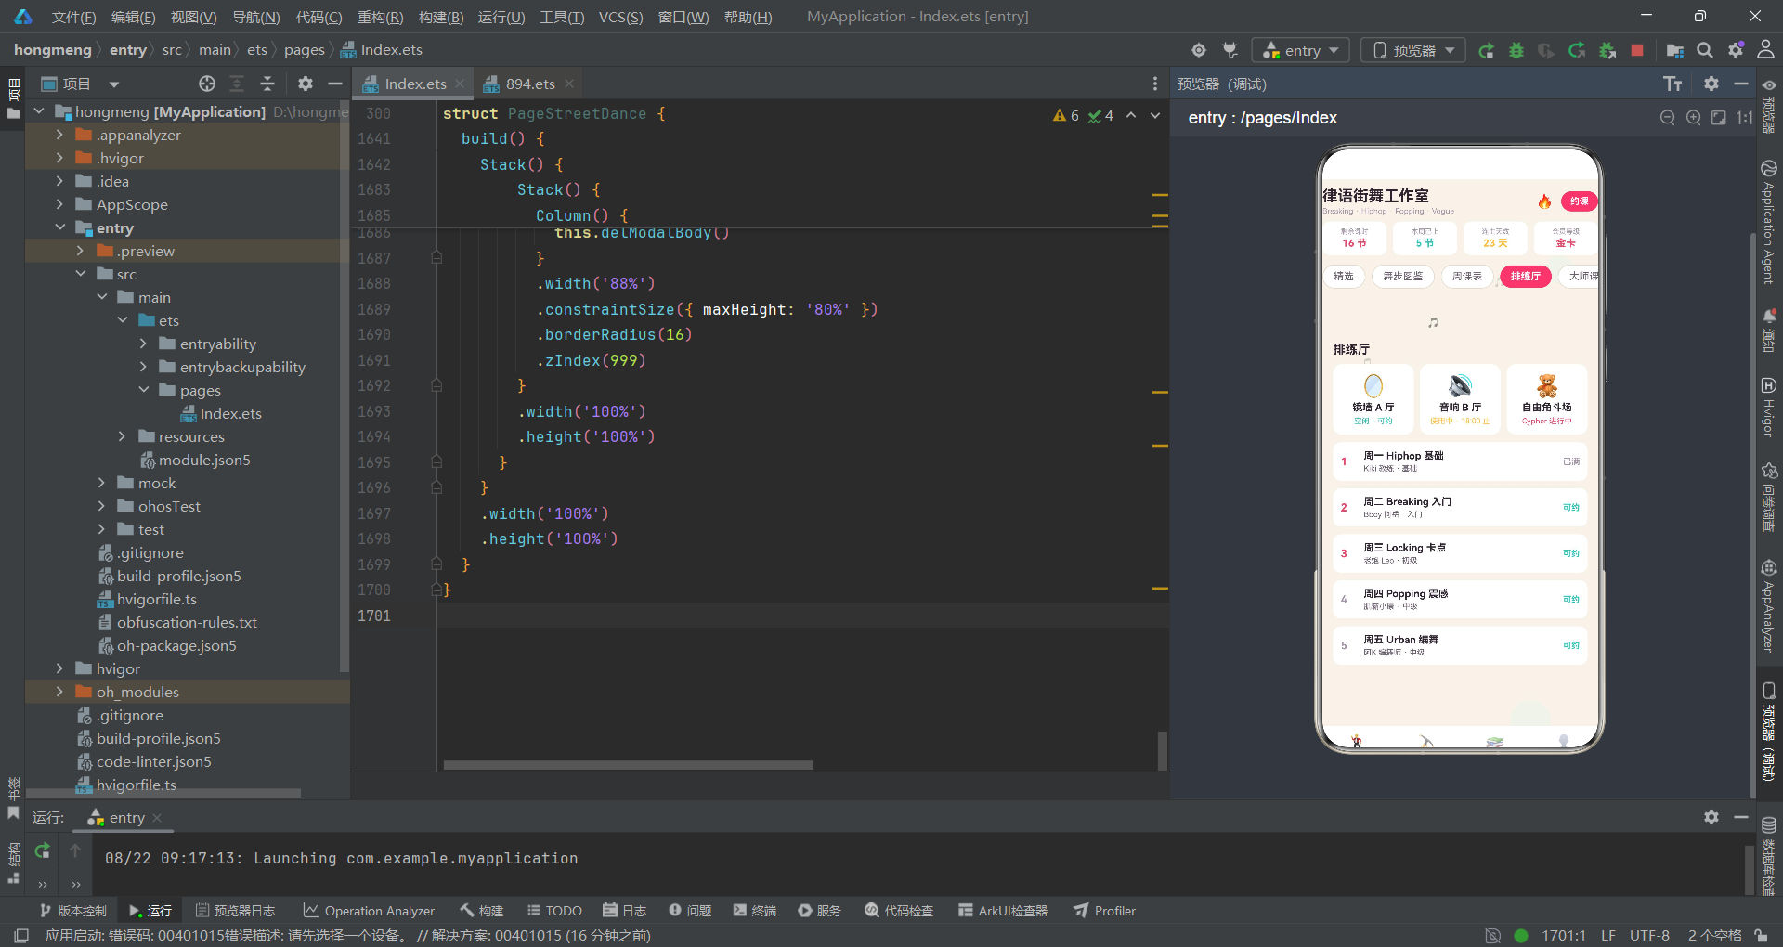Toggle the Operation Analyzer tool window
This screenshot has width=1783, height=947.
pos(369,911)
